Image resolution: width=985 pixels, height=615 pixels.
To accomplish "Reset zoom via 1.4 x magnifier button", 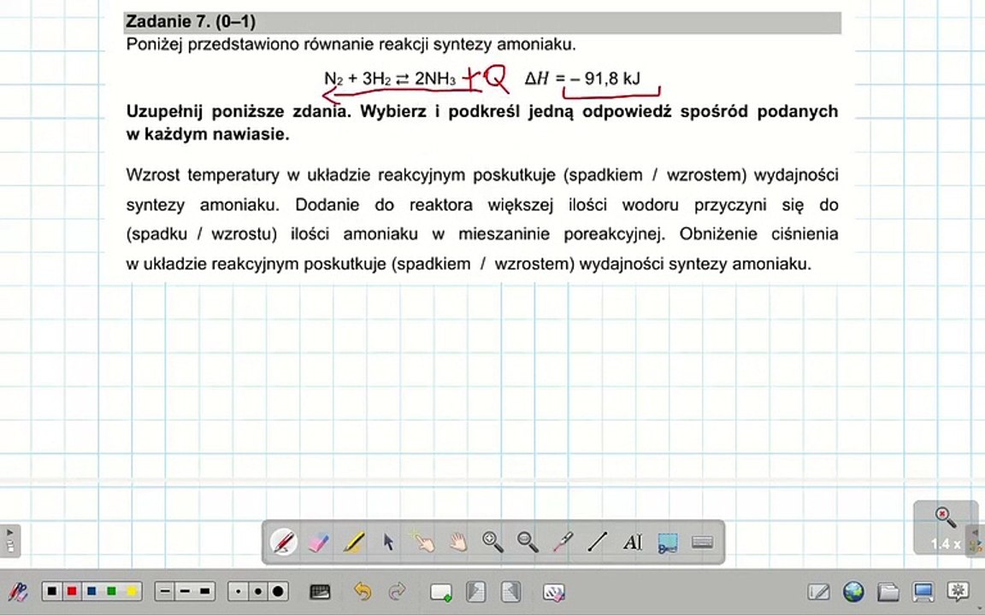I will pyautogui.click(x=945, y=528).
